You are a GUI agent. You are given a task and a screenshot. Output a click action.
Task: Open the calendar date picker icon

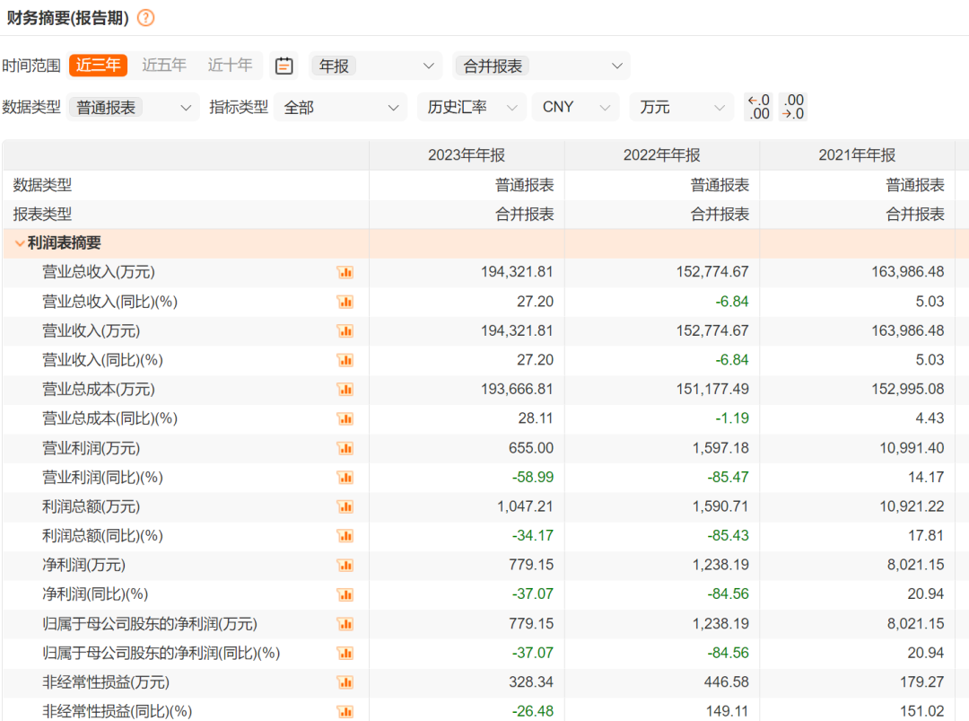point(284,66)
